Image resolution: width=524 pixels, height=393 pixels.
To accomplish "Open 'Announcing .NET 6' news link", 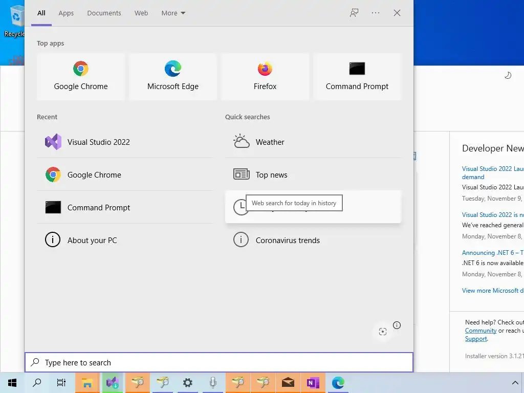I will [493, 253].
